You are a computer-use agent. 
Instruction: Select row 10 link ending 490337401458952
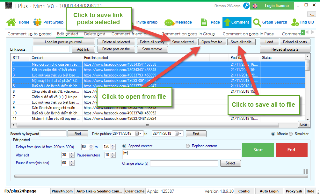coord(120,113)
